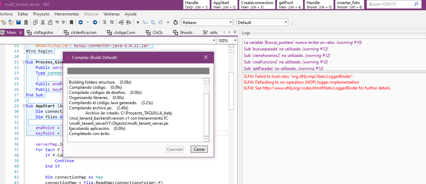Jump to AppStart Main quick bookmark

(x=224, y=4)
